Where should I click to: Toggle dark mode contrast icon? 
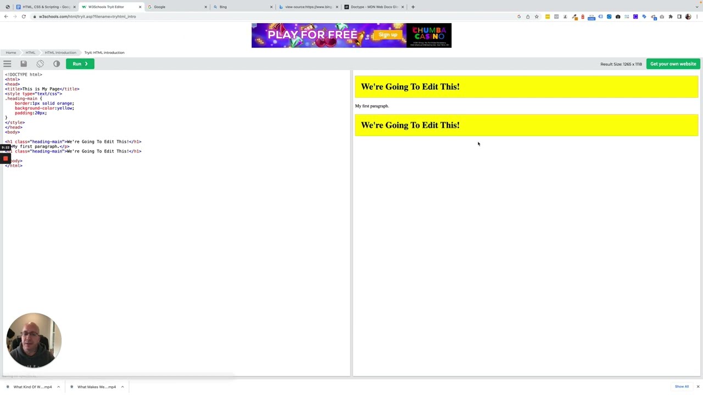click(x=57, y=64)
